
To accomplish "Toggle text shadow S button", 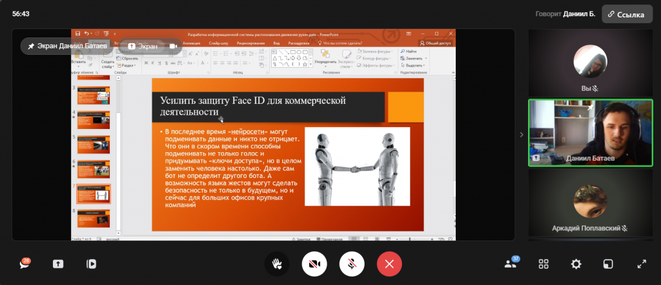I will (166, 63).
